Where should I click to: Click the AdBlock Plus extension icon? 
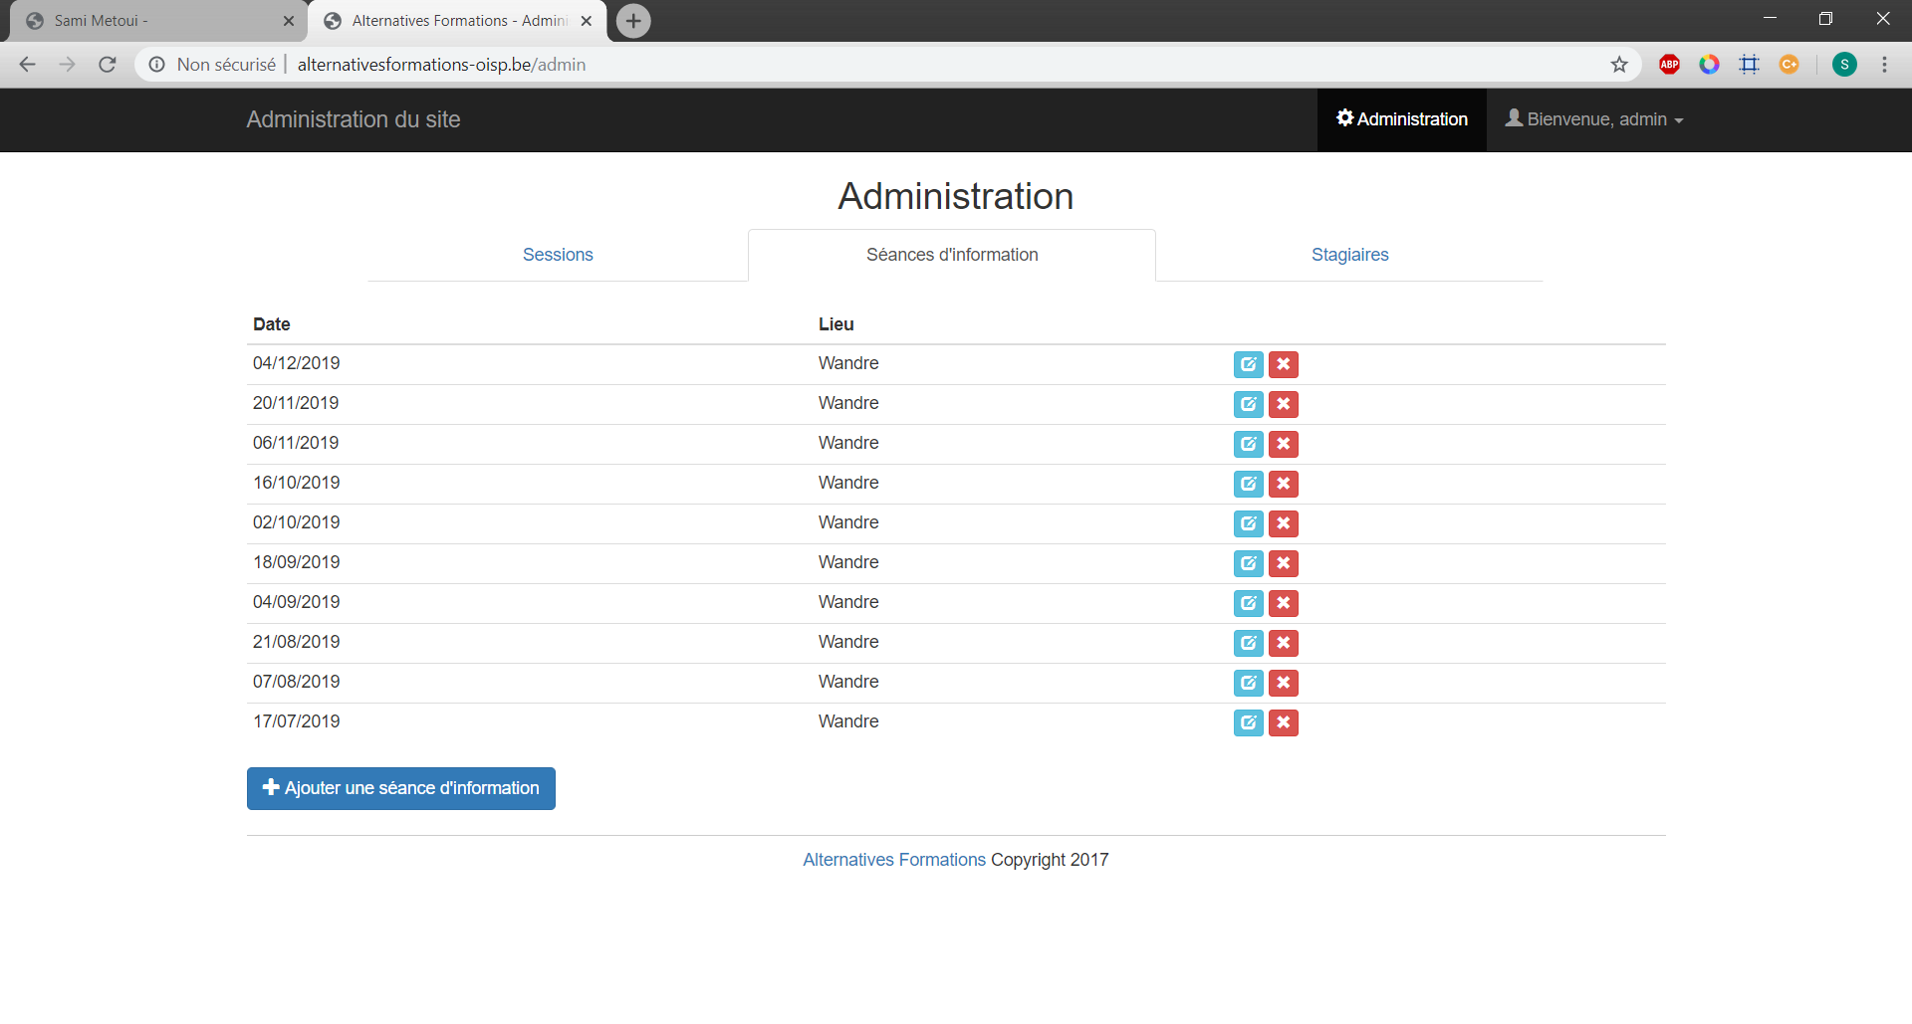pyautogui.click(x=1669, y=65)
